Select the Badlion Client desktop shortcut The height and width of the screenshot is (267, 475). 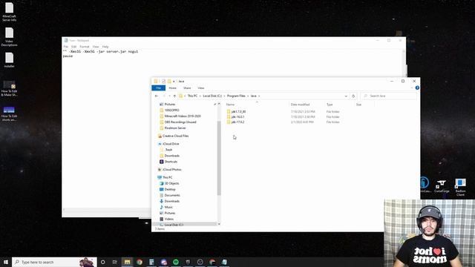(460, 187)
